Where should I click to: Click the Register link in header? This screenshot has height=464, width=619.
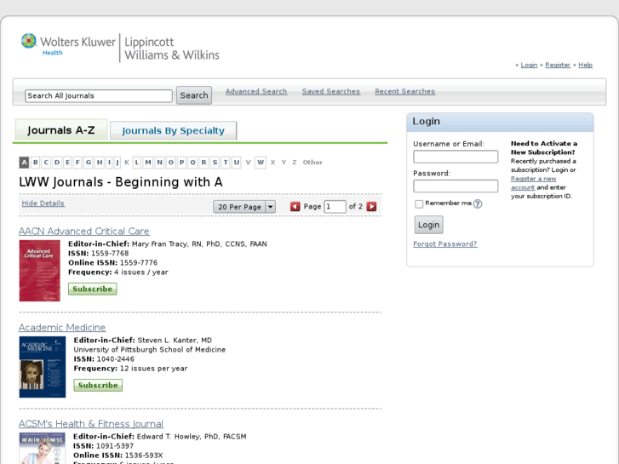pos(558,65)
